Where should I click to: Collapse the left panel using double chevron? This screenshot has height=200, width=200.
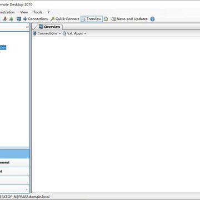pos(27,27)
